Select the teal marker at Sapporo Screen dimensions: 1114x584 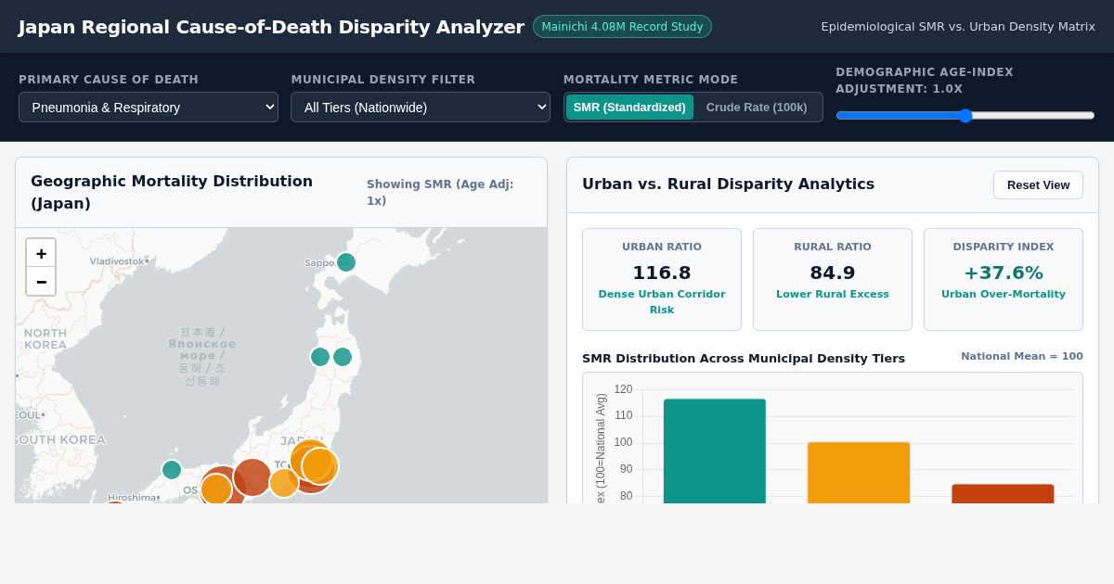(346, 262)
